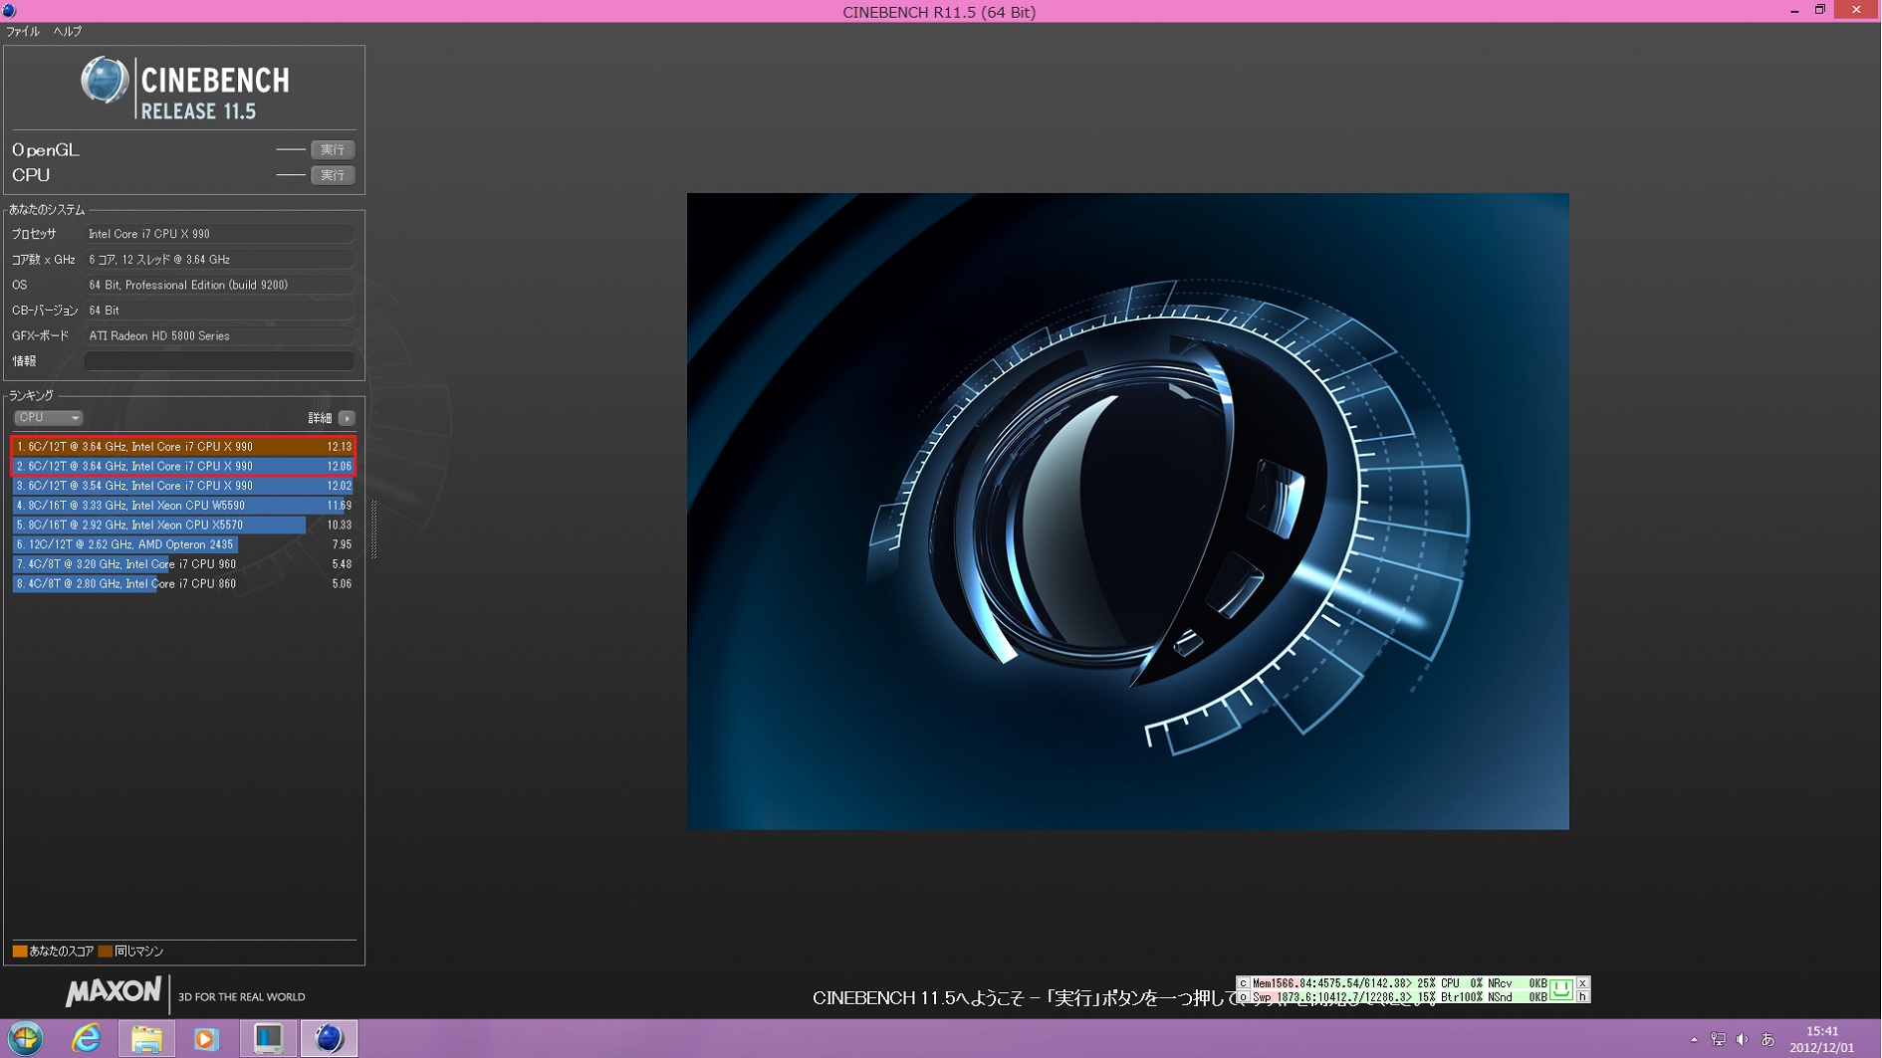The image size is (1882, 1058).
Task: Select the Xeon CPU W5590 ranking row
Action: tap(183, 506)
